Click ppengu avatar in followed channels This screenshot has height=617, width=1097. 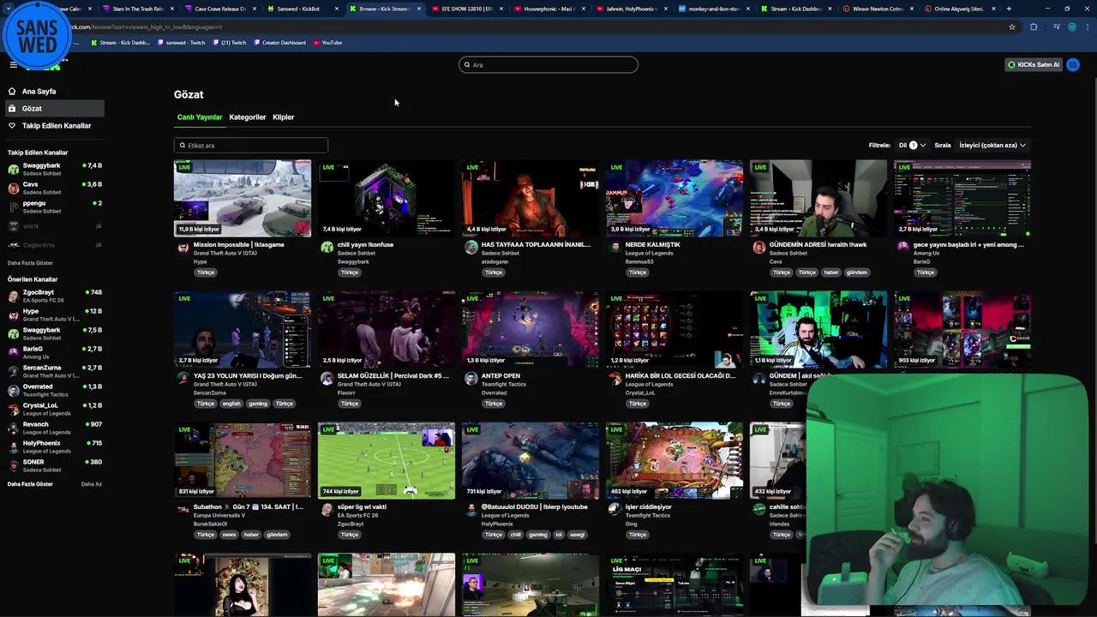click(x=13, y=207)
